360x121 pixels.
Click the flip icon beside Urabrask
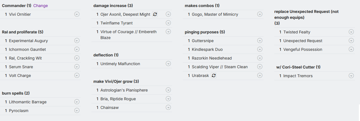214,76
